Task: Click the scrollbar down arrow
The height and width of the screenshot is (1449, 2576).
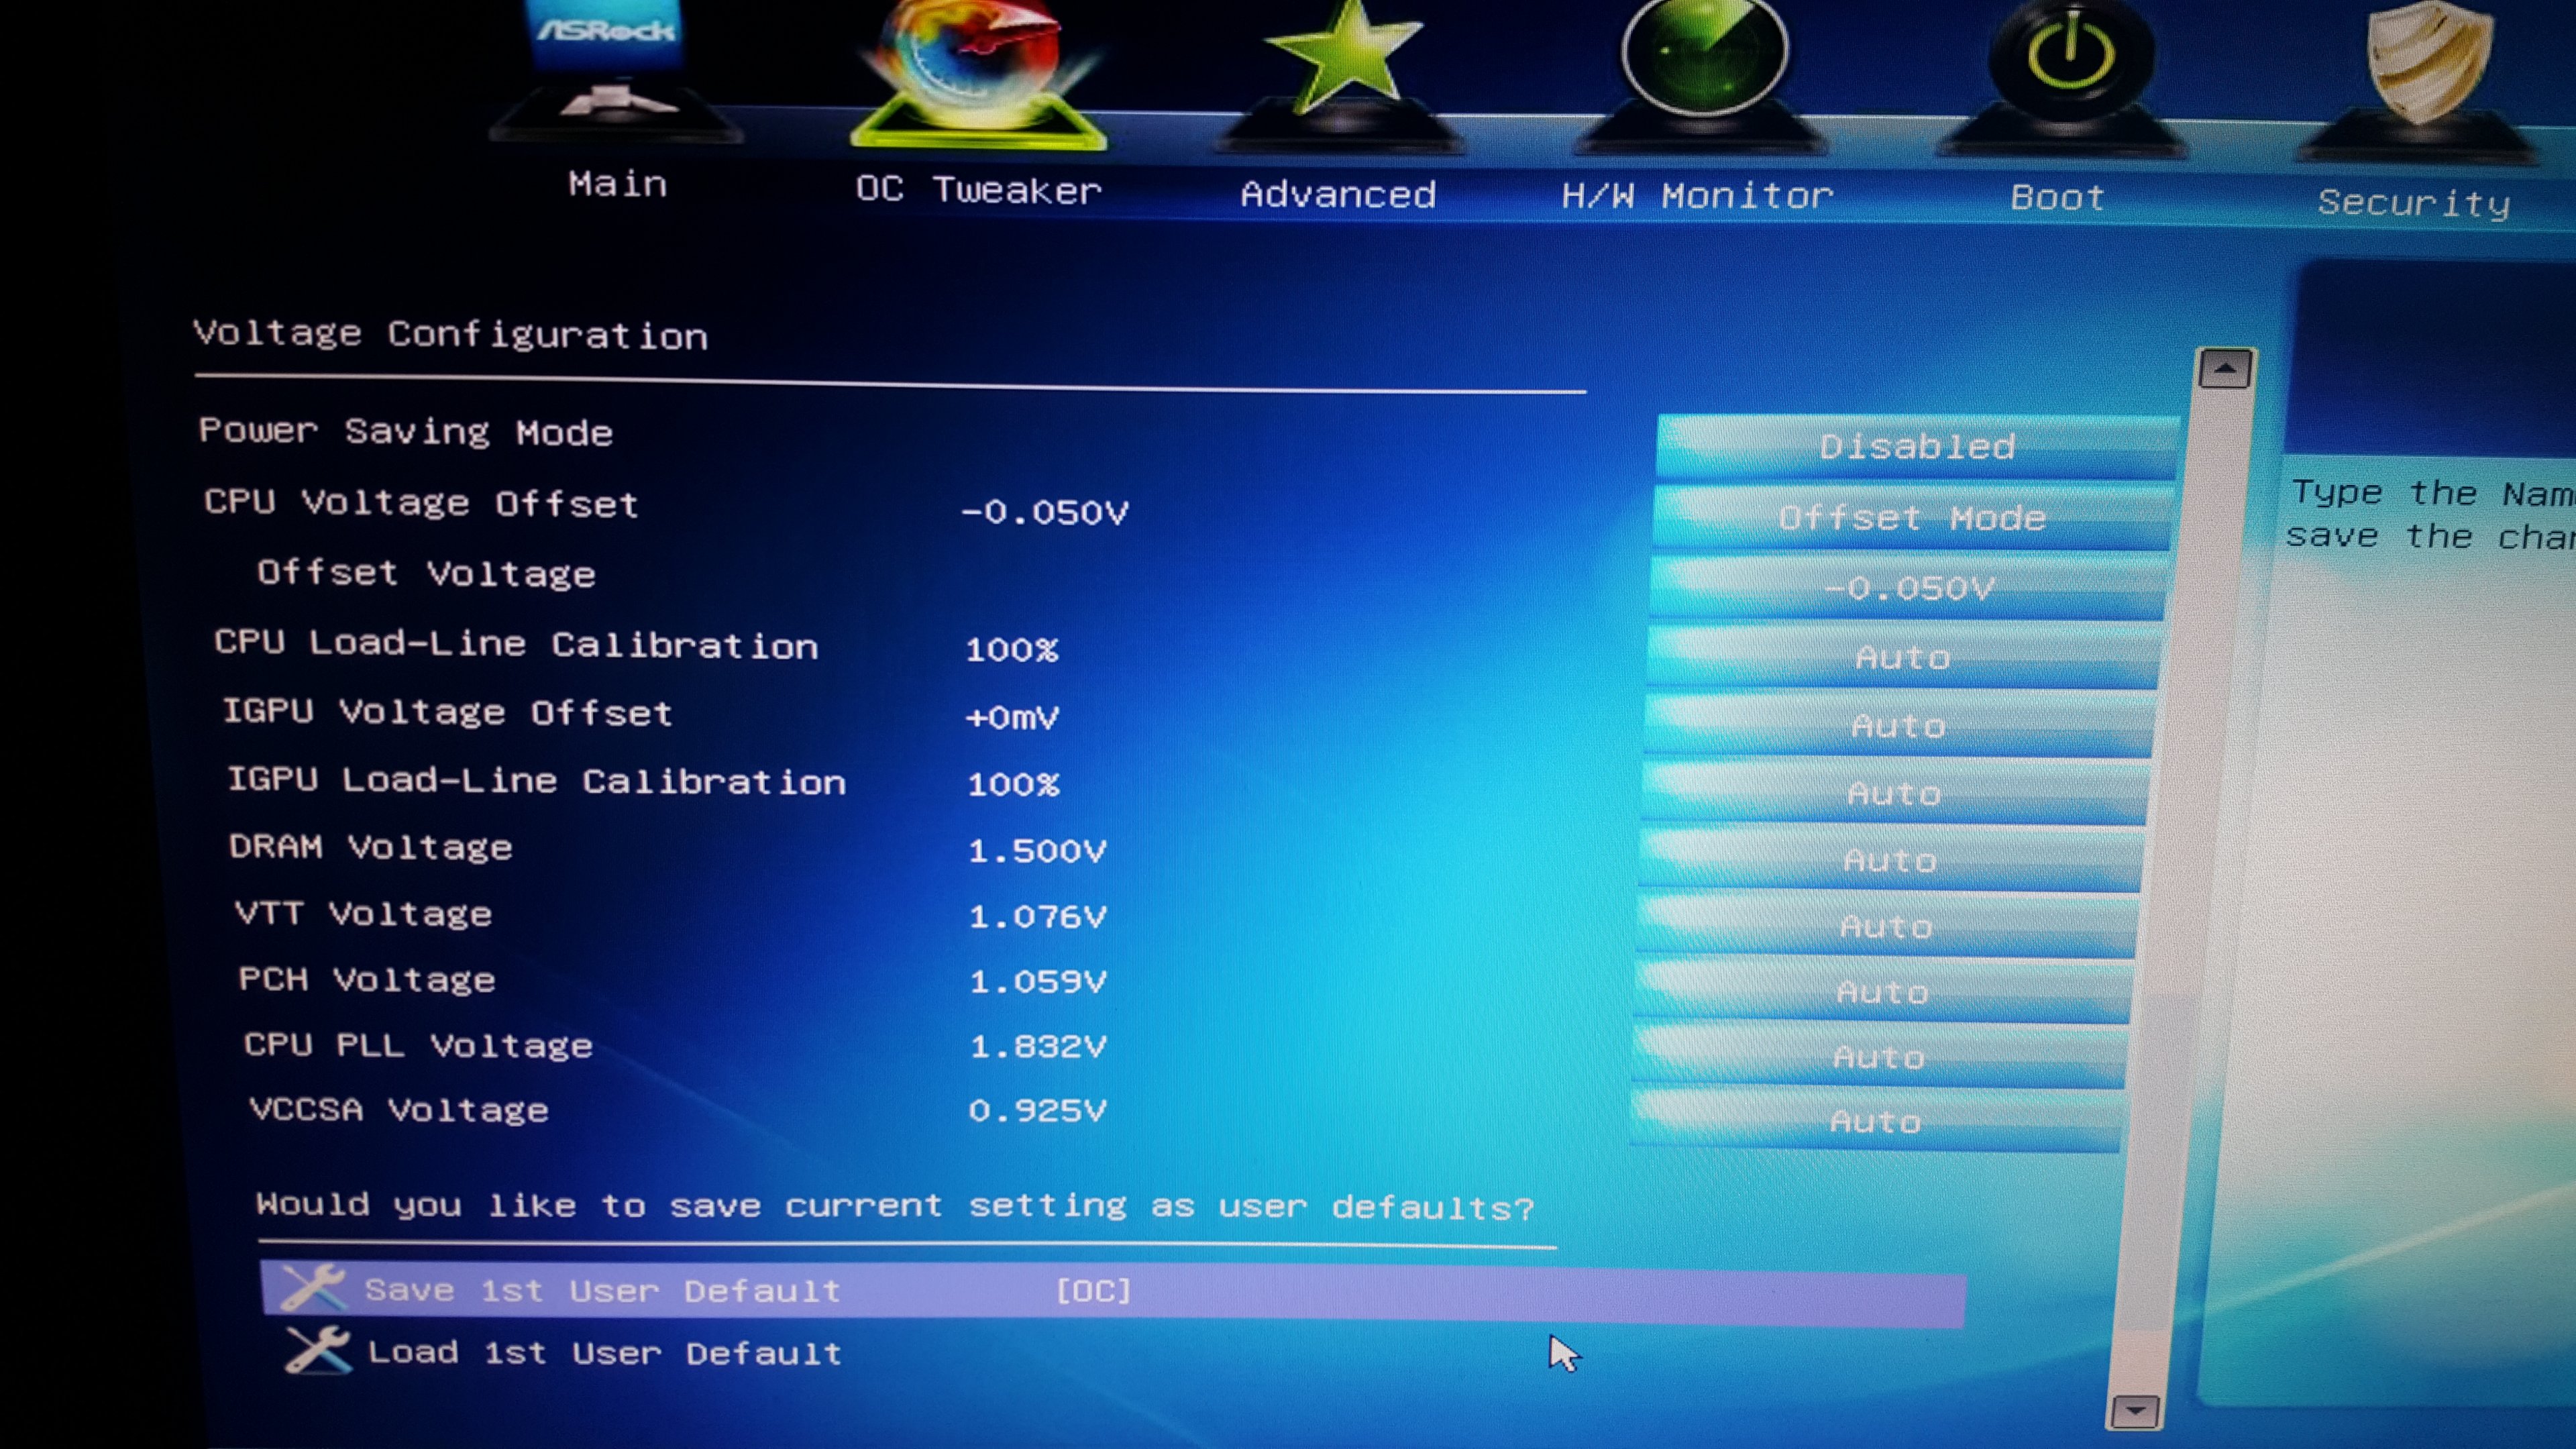Action: [x=2135, y=1411]
